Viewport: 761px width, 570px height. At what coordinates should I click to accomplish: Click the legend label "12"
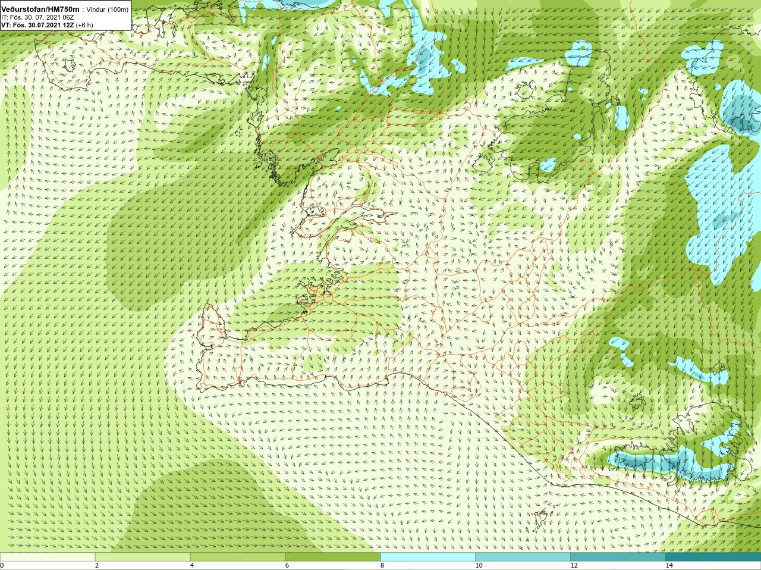pos(574,566)
